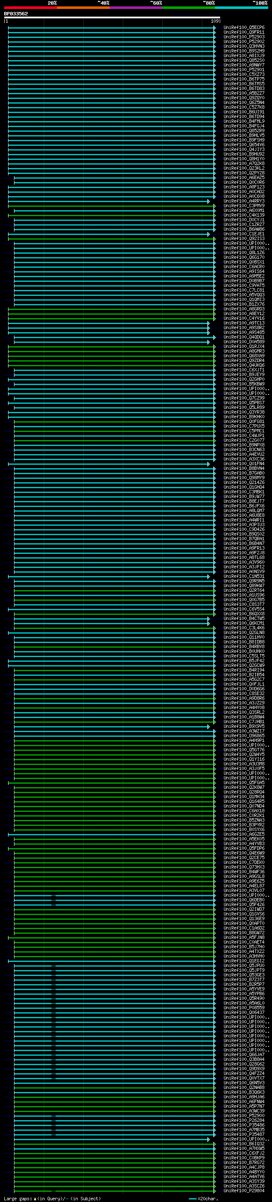Click the orange ~40% identity legend bar
The width and height of the screenshot is (272, 1202).
point(83,8)
